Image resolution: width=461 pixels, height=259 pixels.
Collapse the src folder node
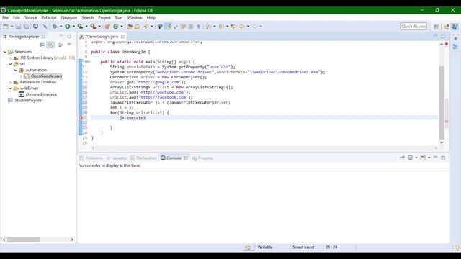pos(10,64)
